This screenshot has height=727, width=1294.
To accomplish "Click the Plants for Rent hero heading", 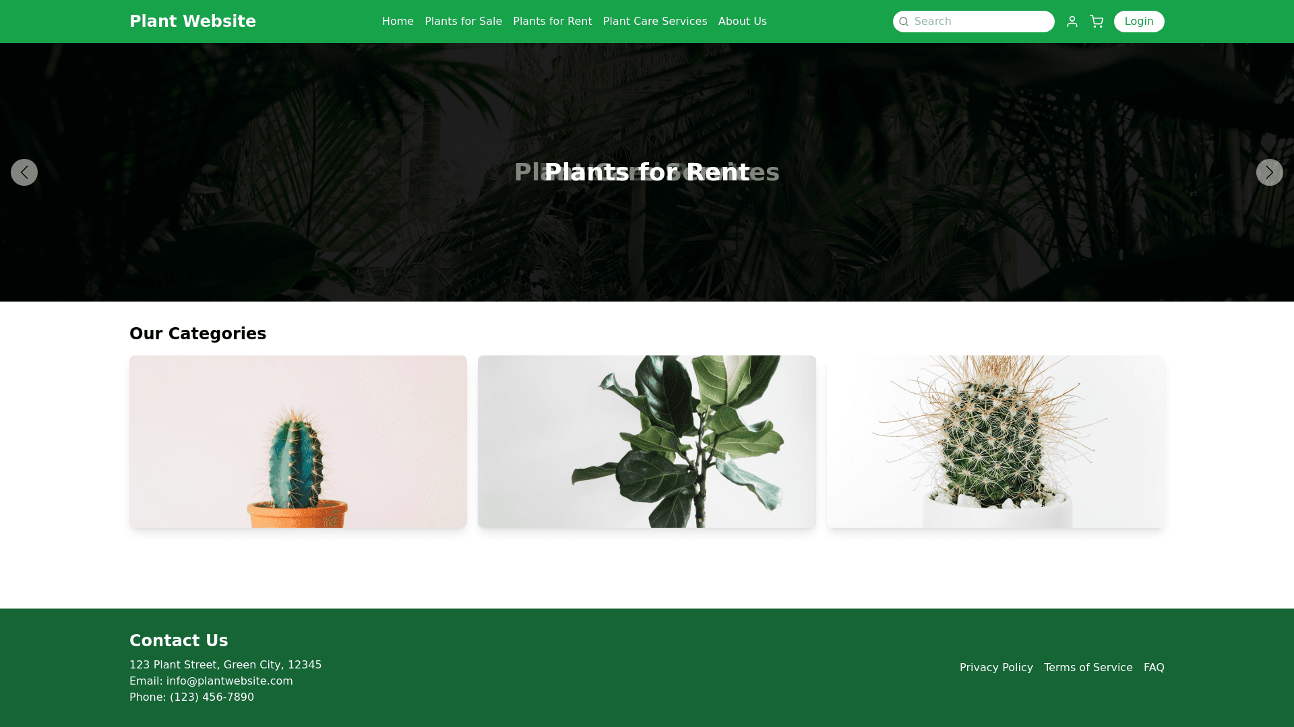I will click(647, 172).
